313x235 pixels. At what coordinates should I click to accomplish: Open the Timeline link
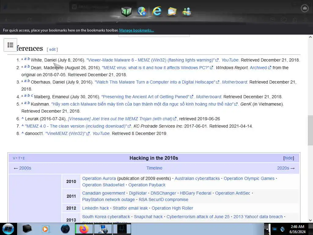[154, 168]
